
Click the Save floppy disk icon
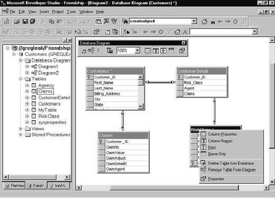(x=25, y=22)
